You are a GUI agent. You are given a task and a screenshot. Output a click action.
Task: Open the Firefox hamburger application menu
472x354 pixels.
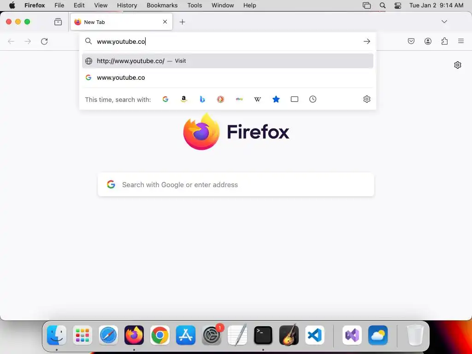coord(461,41)
